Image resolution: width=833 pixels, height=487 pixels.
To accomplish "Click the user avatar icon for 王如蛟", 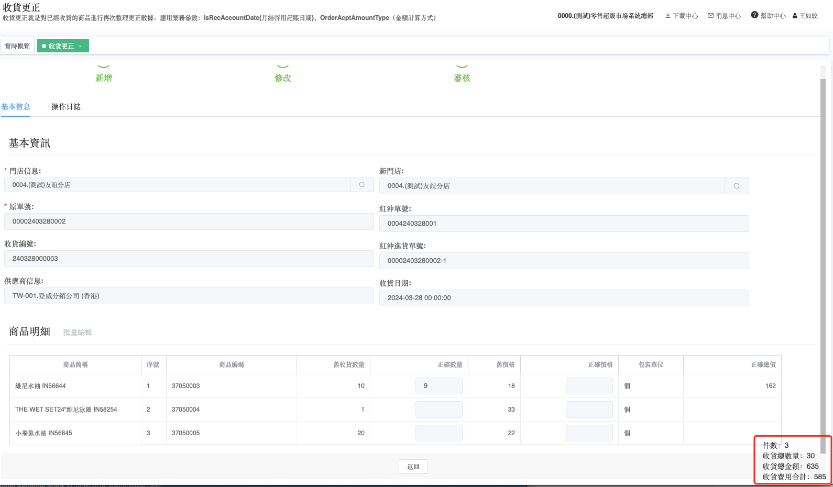I will point(795,16).
